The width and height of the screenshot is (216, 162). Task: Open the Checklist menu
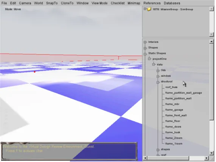coord(118,3)
